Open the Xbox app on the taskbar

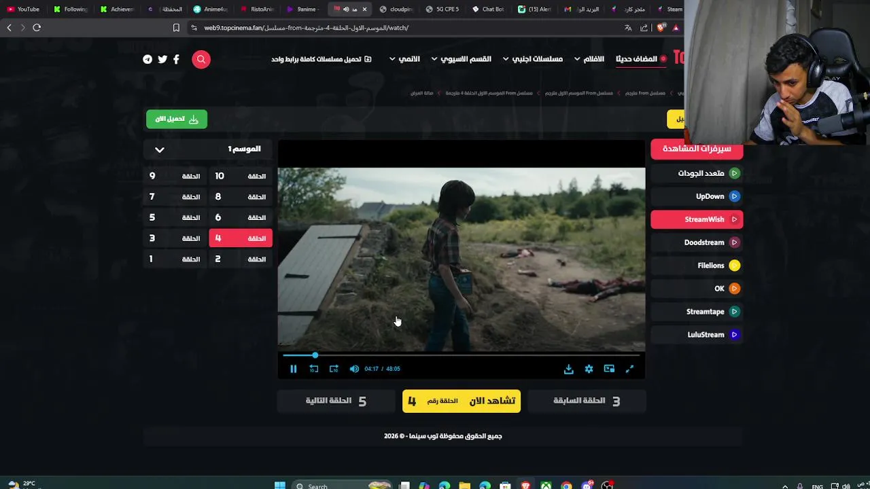(546, 486)
